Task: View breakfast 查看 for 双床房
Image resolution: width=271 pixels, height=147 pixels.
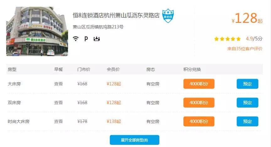Action: 58,103
